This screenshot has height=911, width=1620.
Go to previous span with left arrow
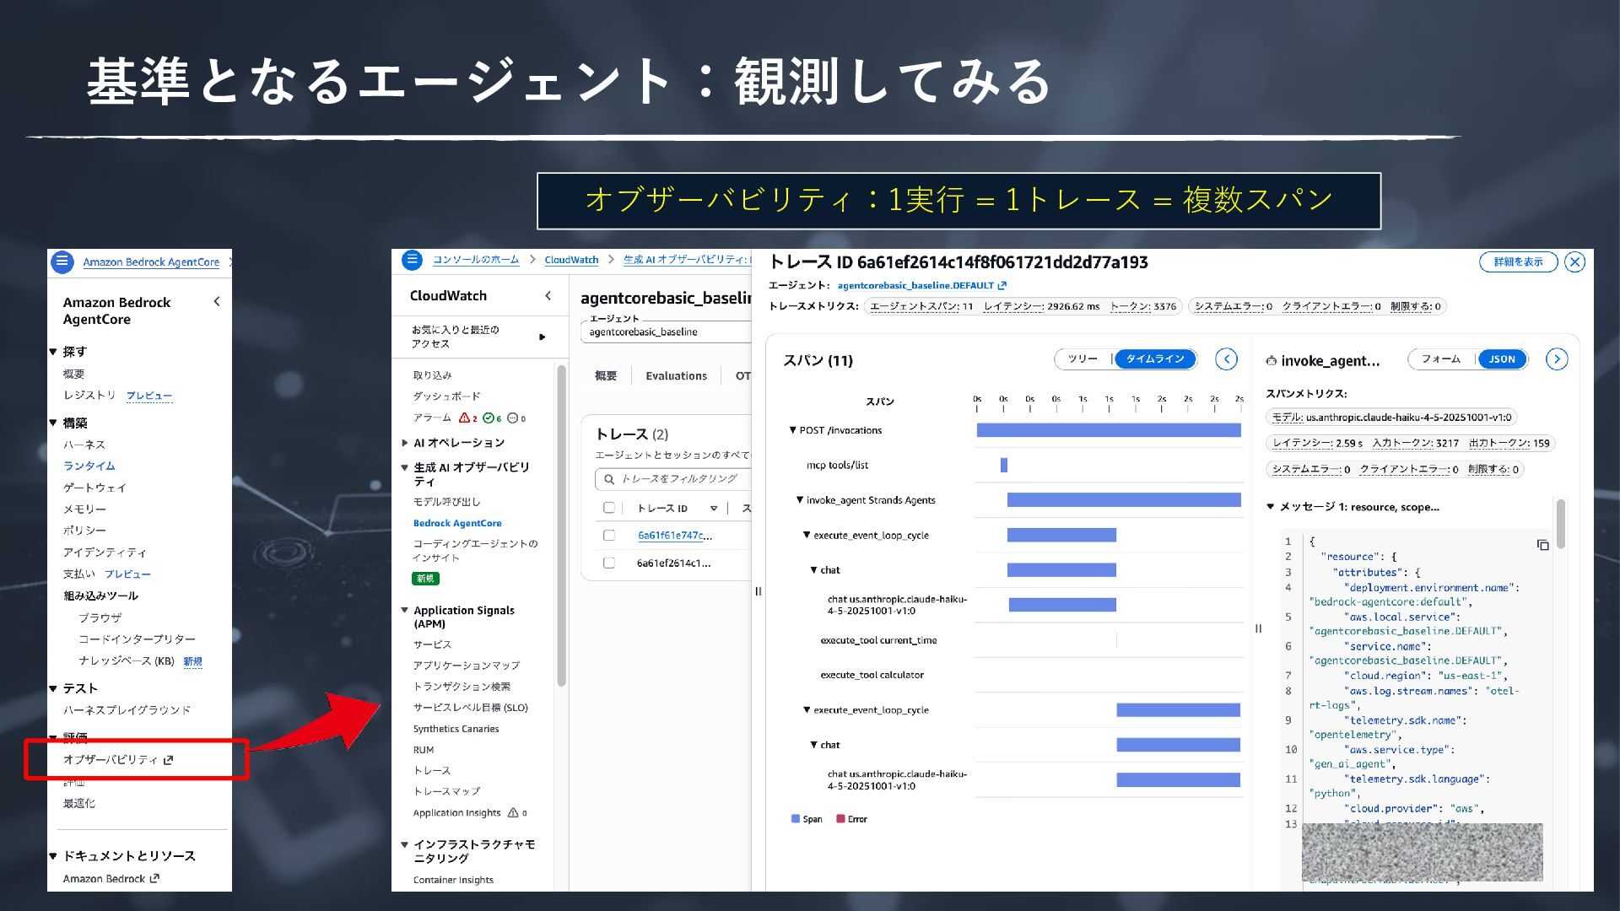click(x=1226, y=359)
